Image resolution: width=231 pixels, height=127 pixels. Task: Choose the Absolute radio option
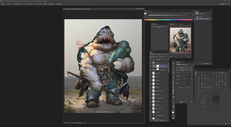pos(186,88)
